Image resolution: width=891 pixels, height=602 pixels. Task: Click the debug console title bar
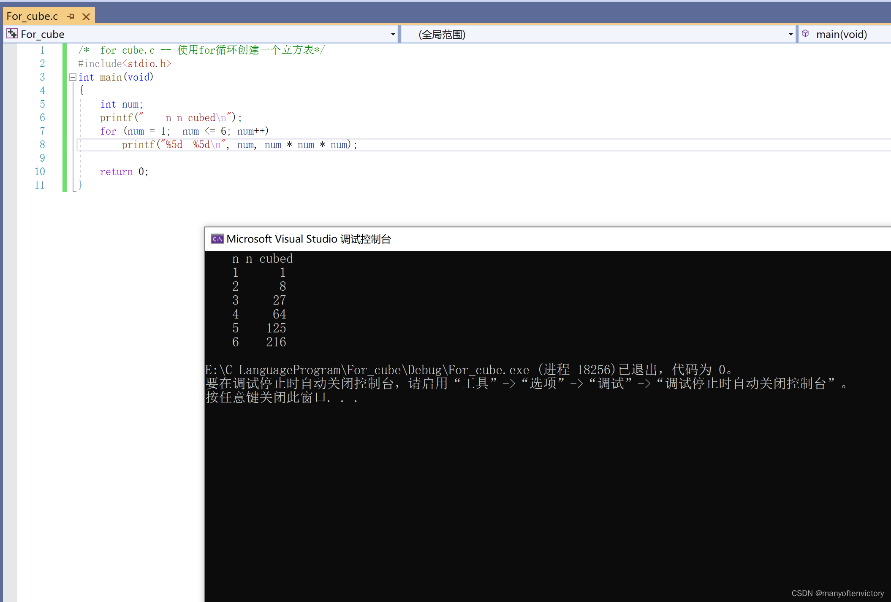(548, 239)
